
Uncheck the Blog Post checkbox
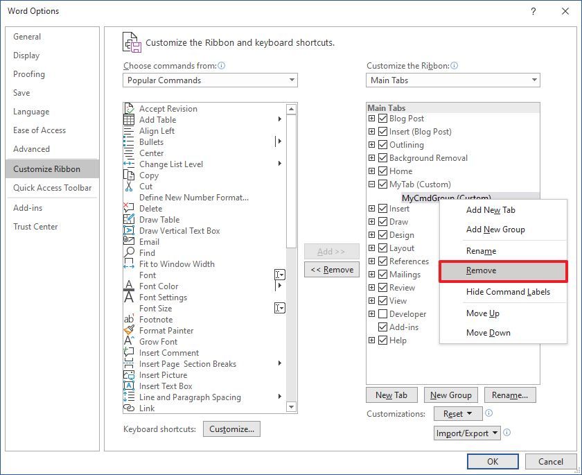(x=382, y=119)
